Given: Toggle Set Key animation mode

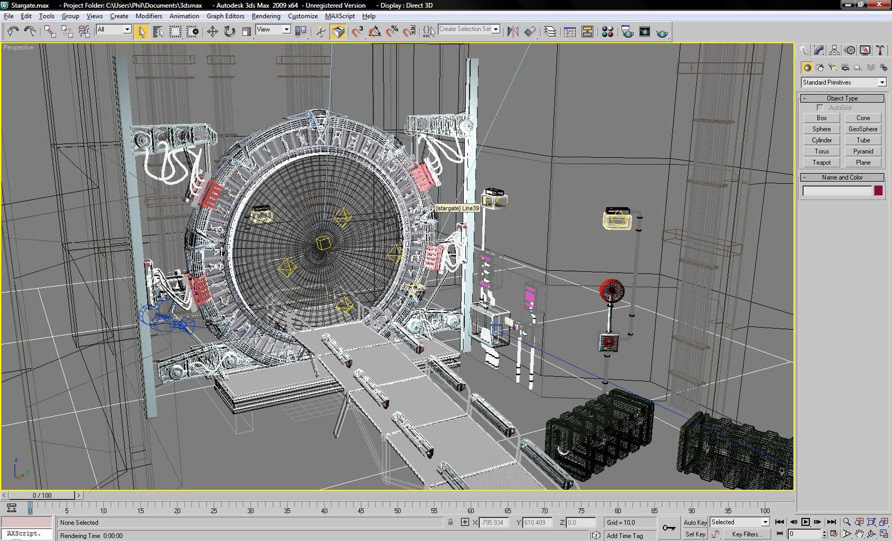Looking at the screenshot, I should [x=695, y=534].
